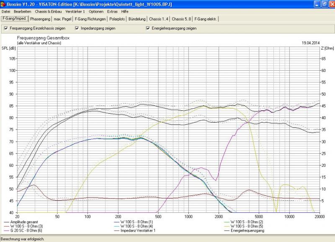Viewport: 335px width, 242px height.
Task: Switch to the Chassis 1..4 tab
Action: point(159,19)
